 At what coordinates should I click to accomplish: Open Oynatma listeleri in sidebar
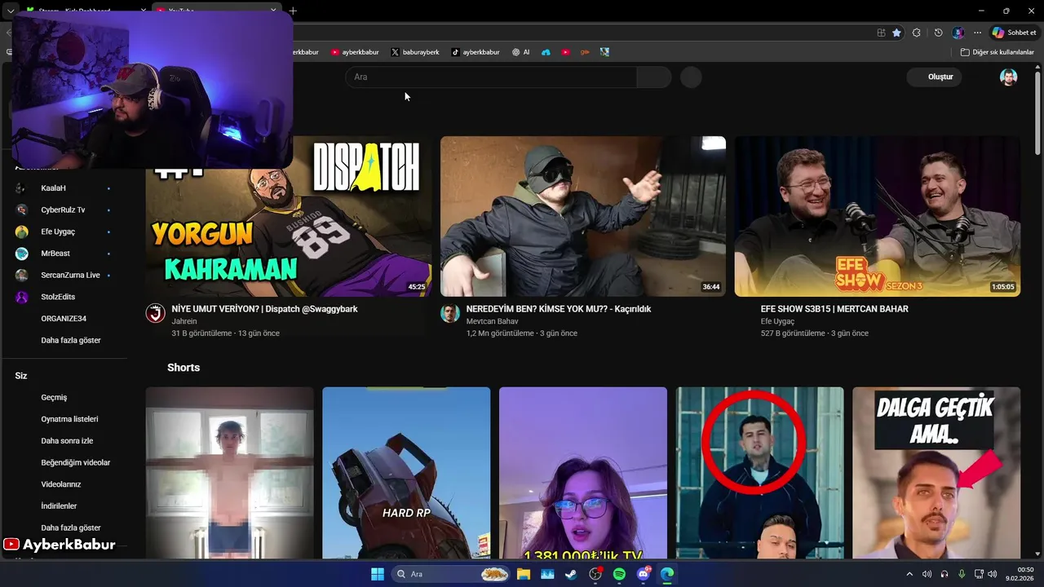tap(69, 419)
